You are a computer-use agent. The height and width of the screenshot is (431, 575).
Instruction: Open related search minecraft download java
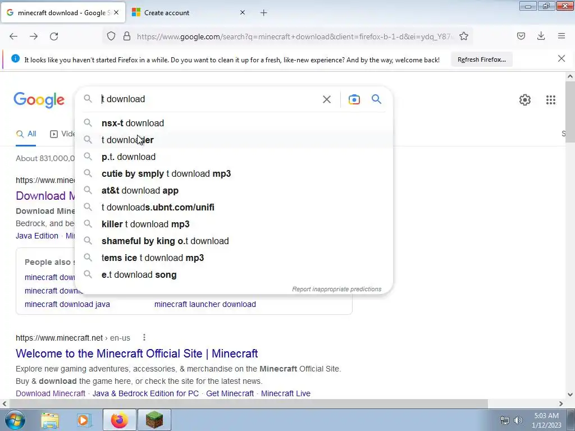[67, 304]
